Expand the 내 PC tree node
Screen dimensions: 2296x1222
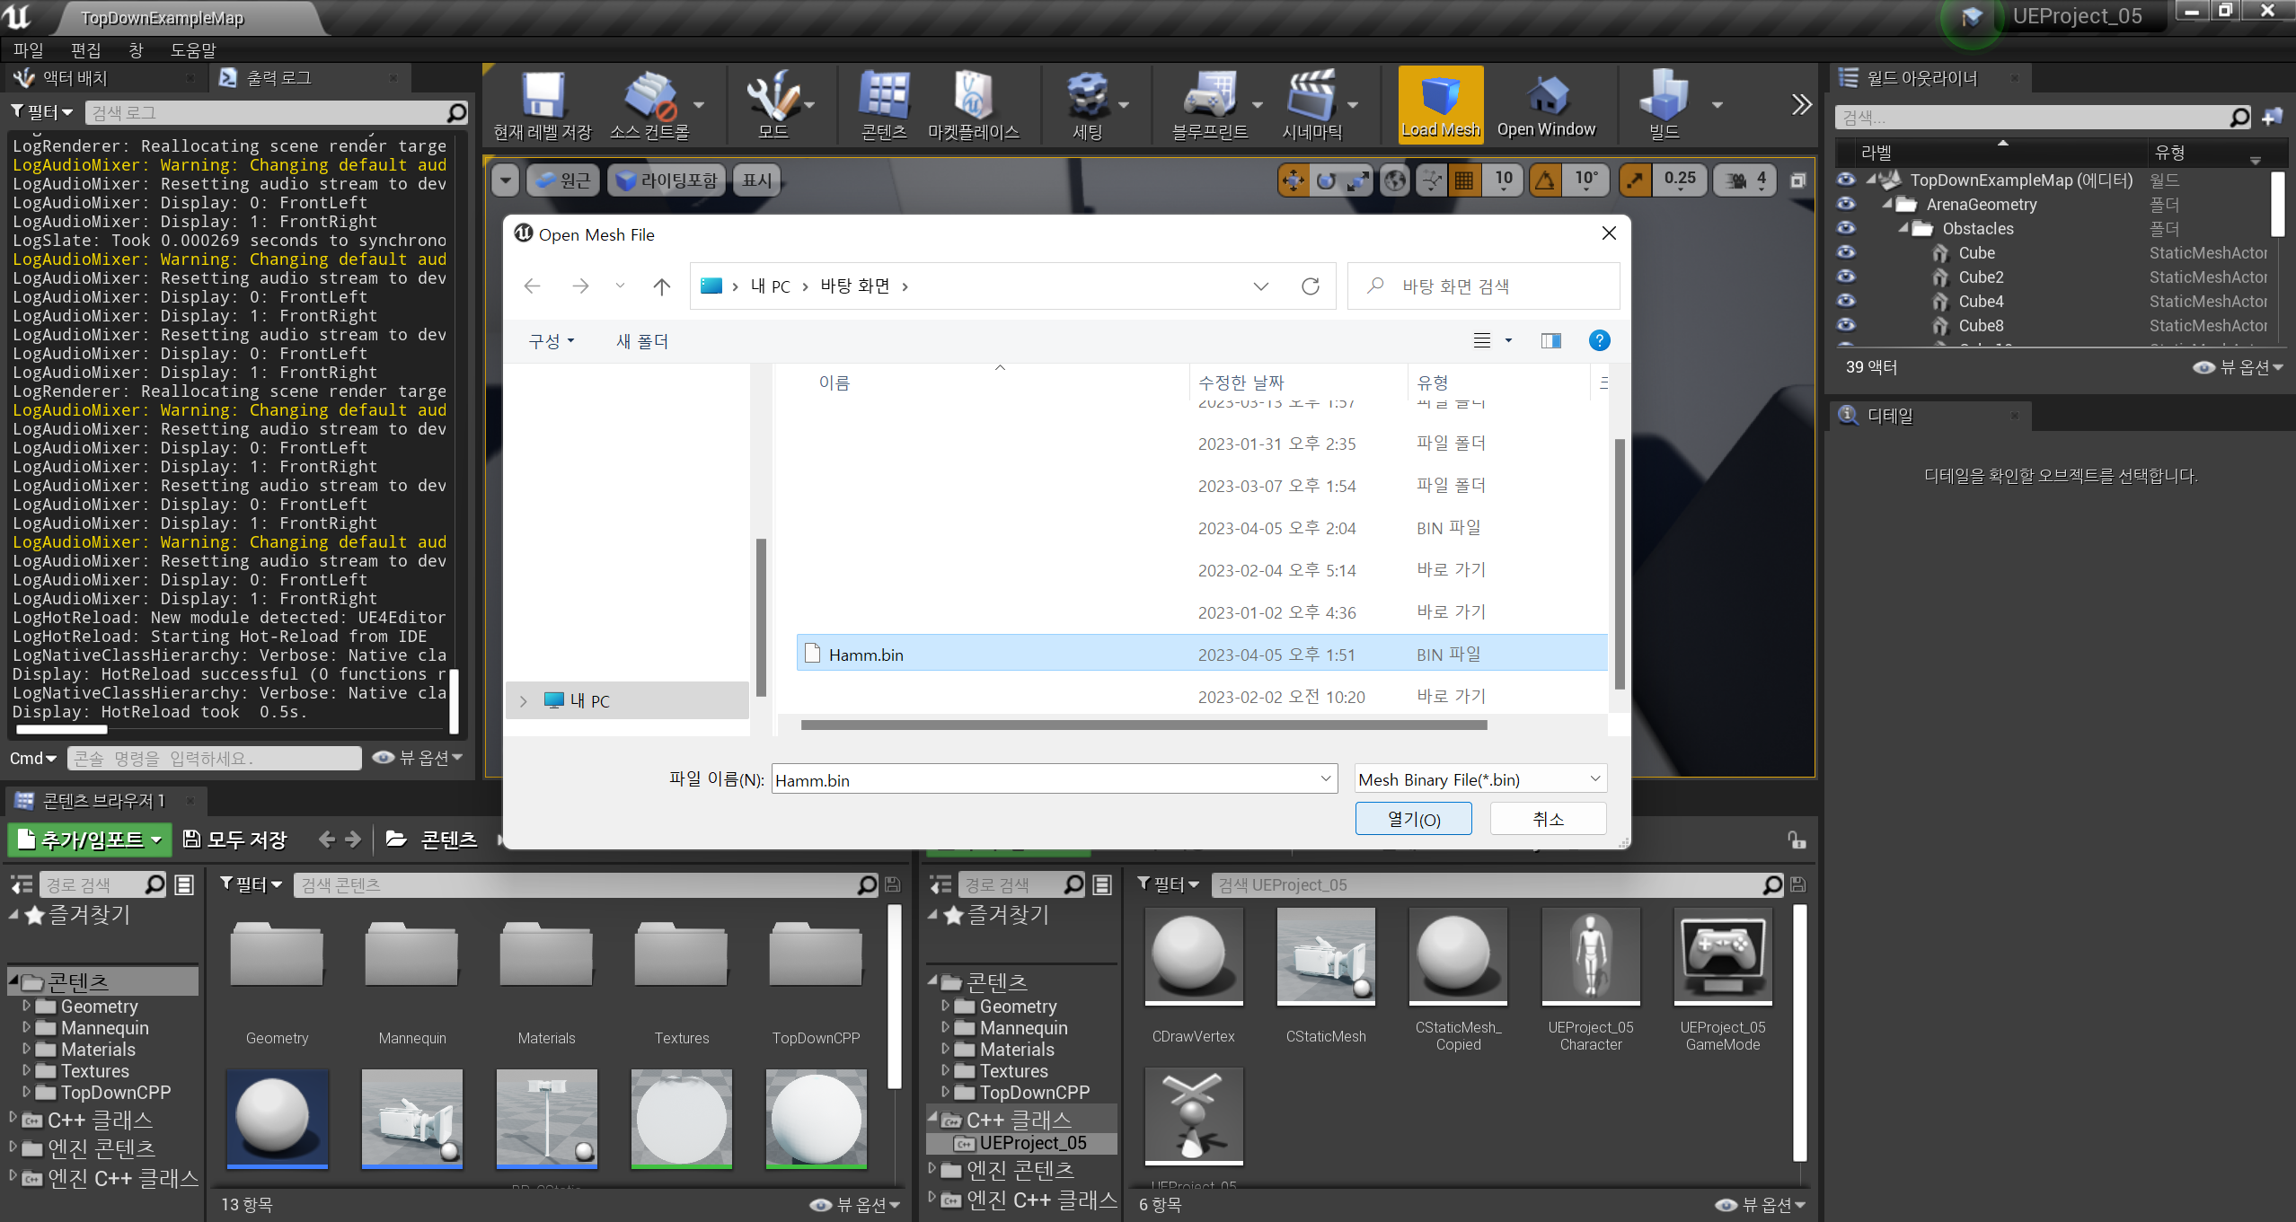tap(524, 701)
